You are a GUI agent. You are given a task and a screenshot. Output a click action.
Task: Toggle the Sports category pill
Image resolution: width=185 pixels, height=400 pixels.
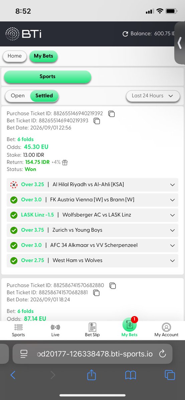tap(47, 77)
